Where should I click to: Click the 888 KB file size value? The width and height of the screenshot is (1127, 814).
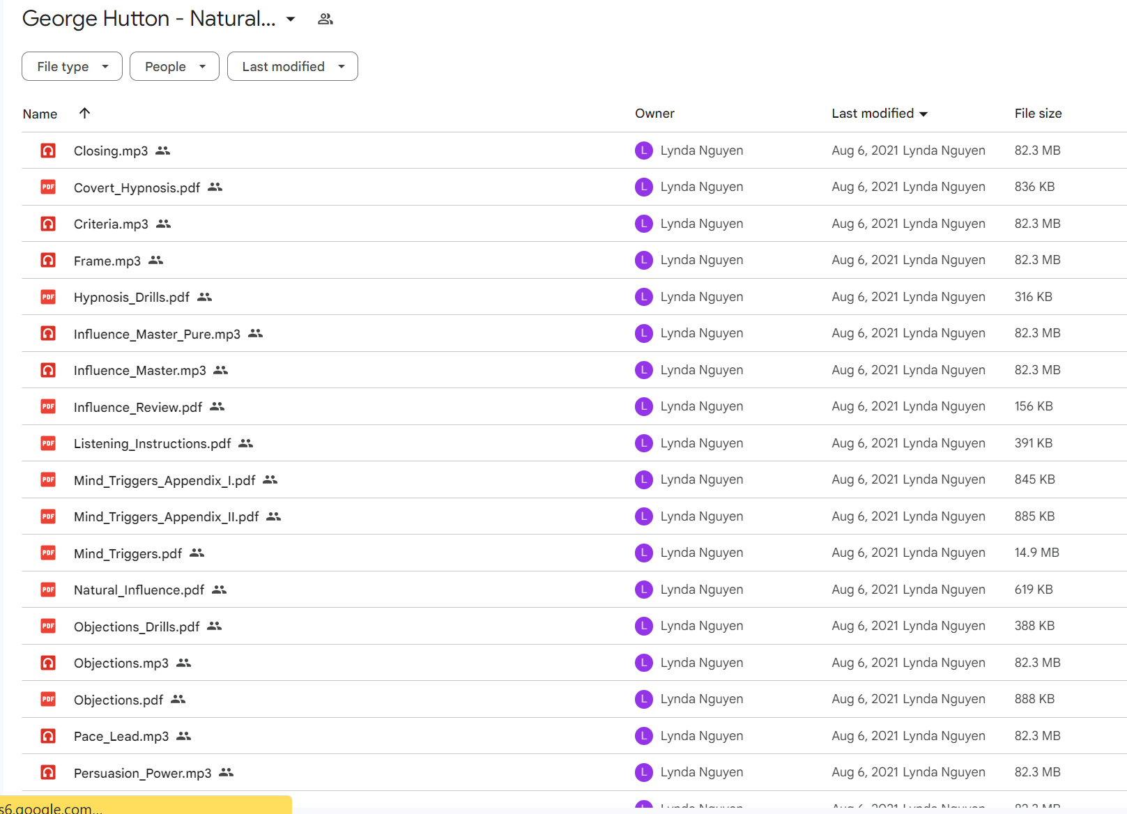pos(1034,699)
